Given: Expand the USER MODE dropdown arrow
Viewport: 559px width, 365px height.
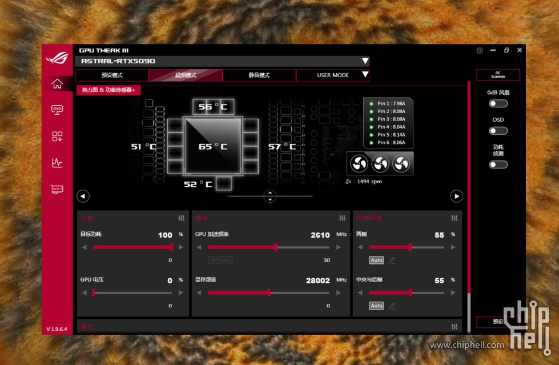Looking at the screenshot, I should click(x=365, y=75).
